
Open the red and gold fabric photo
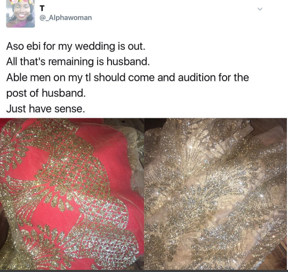(x=72, y=194)
